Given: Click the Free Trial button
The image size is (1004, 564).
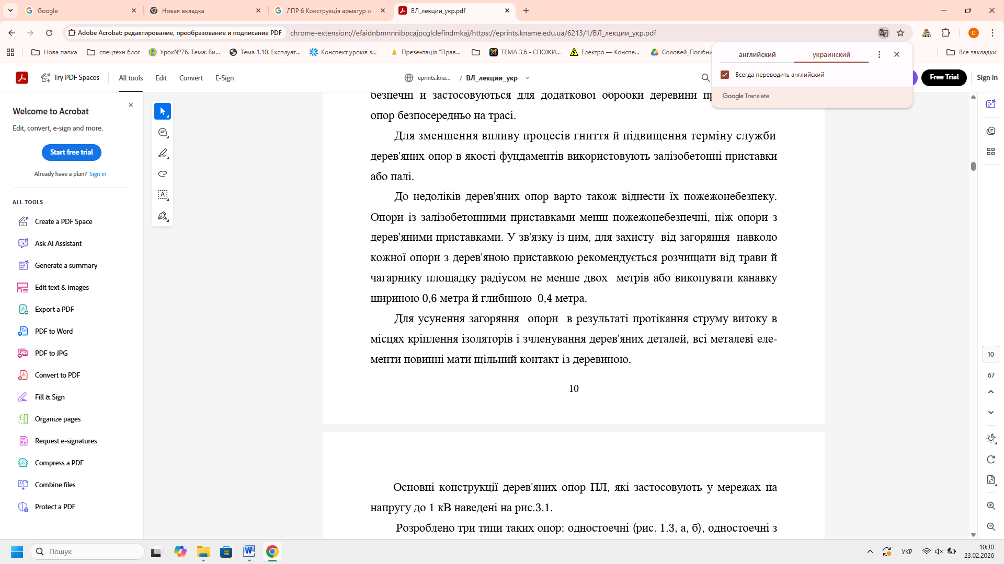Looking at the screenshot, I should pos(944,77).
